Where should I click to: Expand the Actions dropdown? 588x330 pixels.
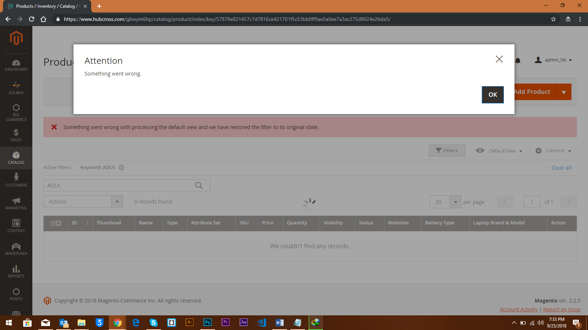pos(83,202)
